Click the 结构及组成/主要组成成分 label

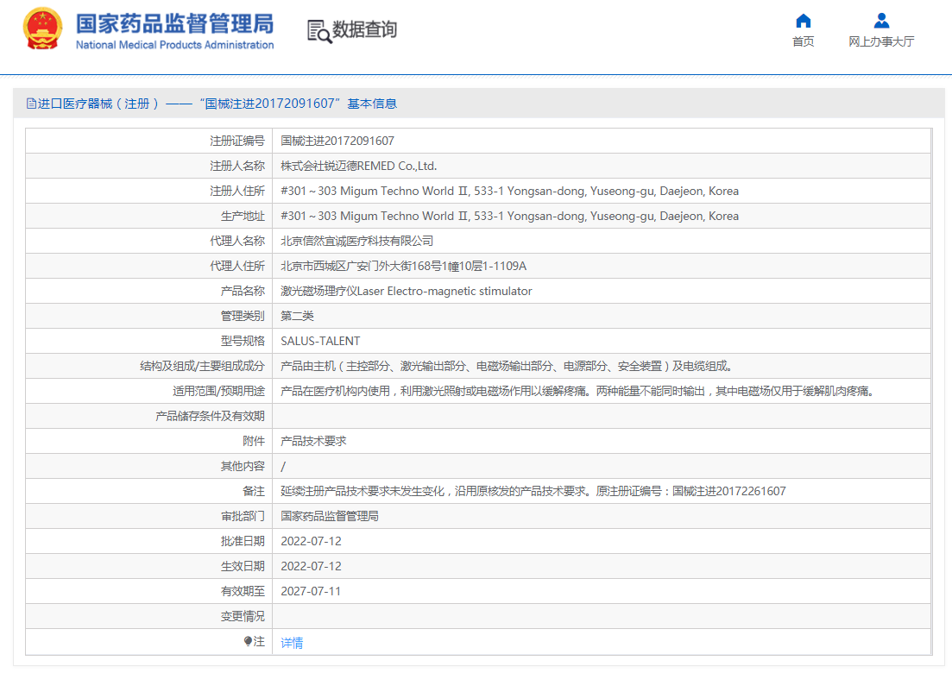coord(202,366)
